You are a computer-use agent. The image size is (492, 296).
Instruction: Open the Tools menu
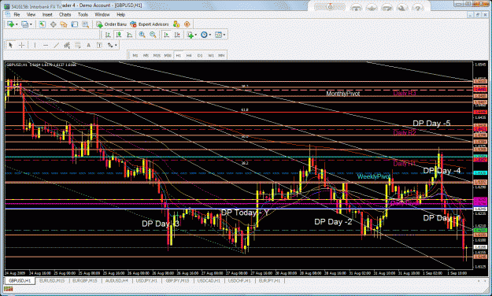pyautogui.click(x=83, y=14)
